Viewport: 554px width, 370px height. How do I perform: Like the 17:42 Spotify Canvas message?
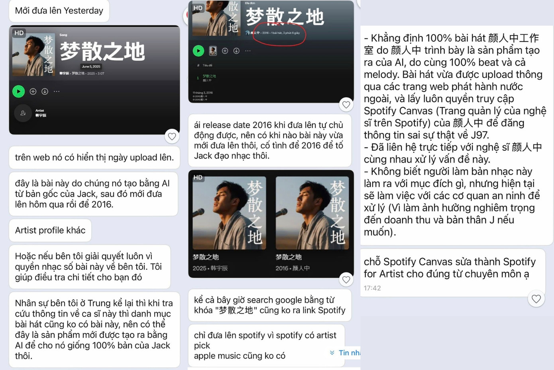(x=536, y=299)
